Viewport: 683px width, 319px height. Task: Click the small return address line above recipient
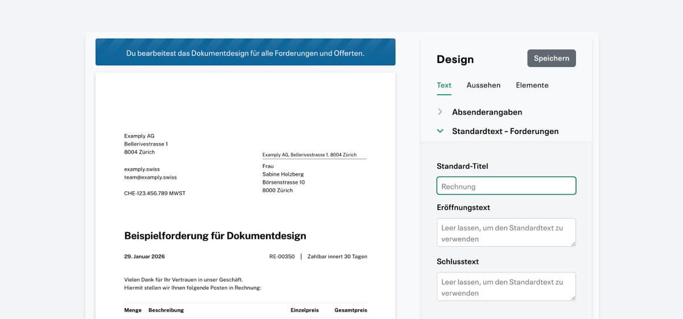(310, 154)
